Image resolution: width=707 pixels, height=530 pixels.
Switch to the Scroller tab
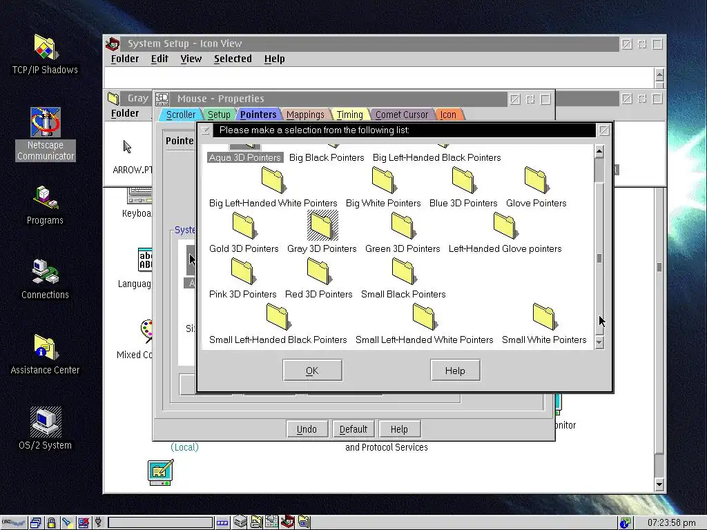pos(180,115)
